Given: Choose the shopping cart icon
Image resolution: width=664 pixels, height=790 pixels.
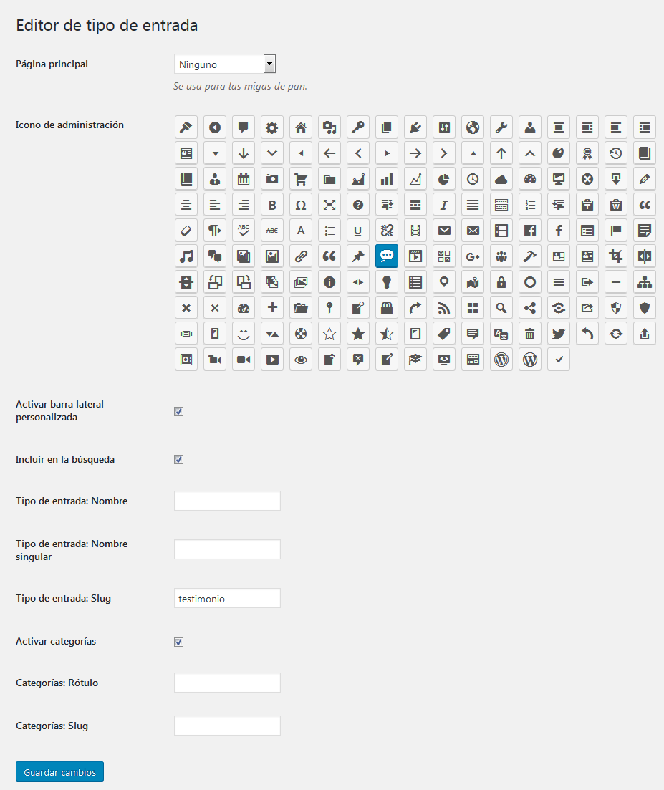Looking at the screenshot, I should (x=301, y=178).
